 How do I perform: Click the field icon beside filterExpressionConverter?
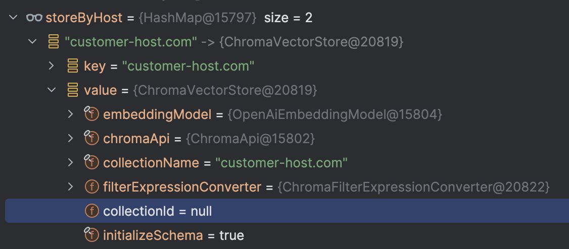click(x=92, y=186)
